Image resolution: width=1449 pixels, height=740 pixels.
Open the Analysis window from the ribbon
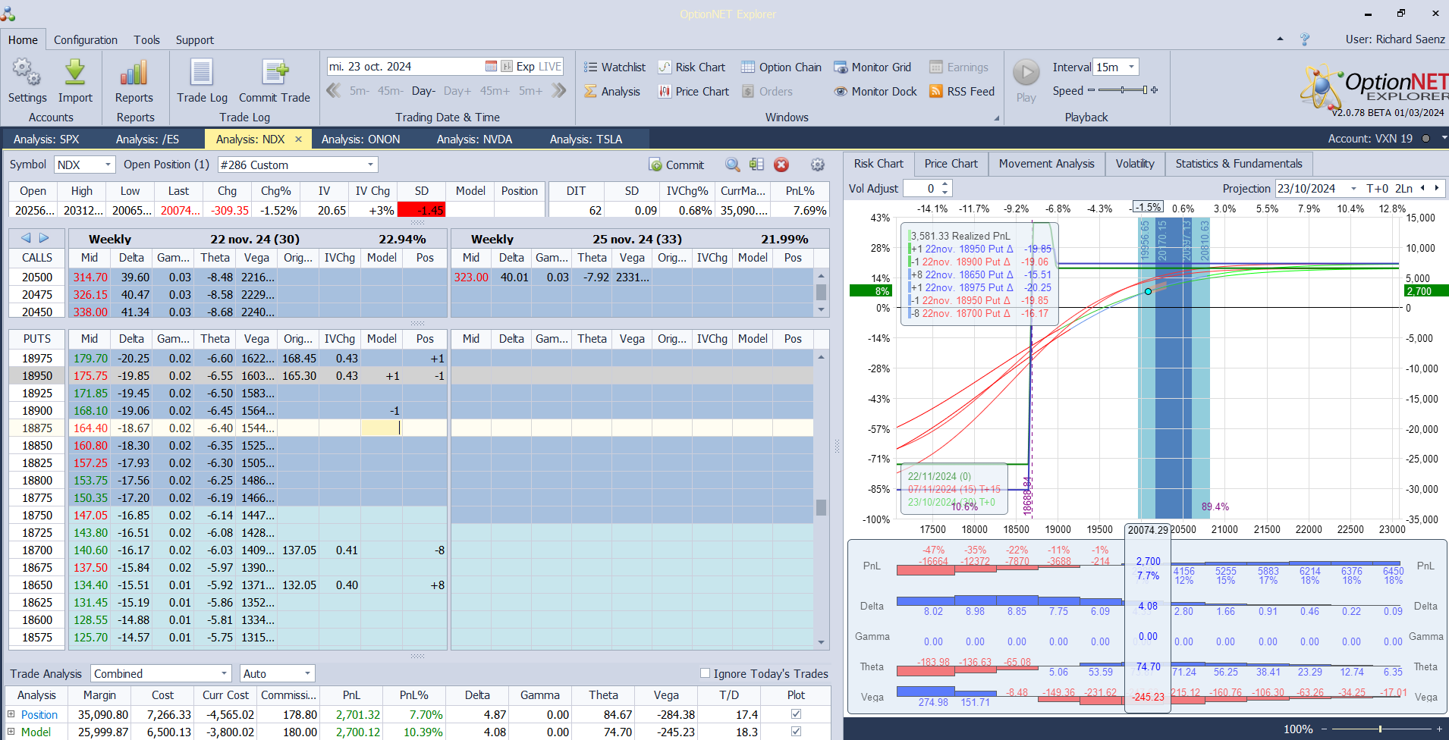pyautogui.click(x=612, y=91)
